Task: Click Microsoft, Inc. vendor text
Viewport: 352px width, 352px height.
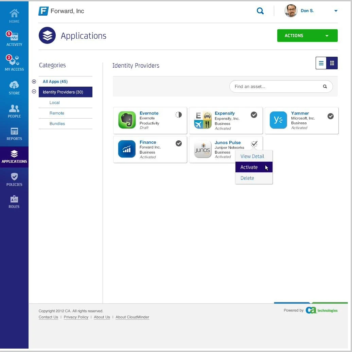Action: pyautogui.click(x=303, y=118)
